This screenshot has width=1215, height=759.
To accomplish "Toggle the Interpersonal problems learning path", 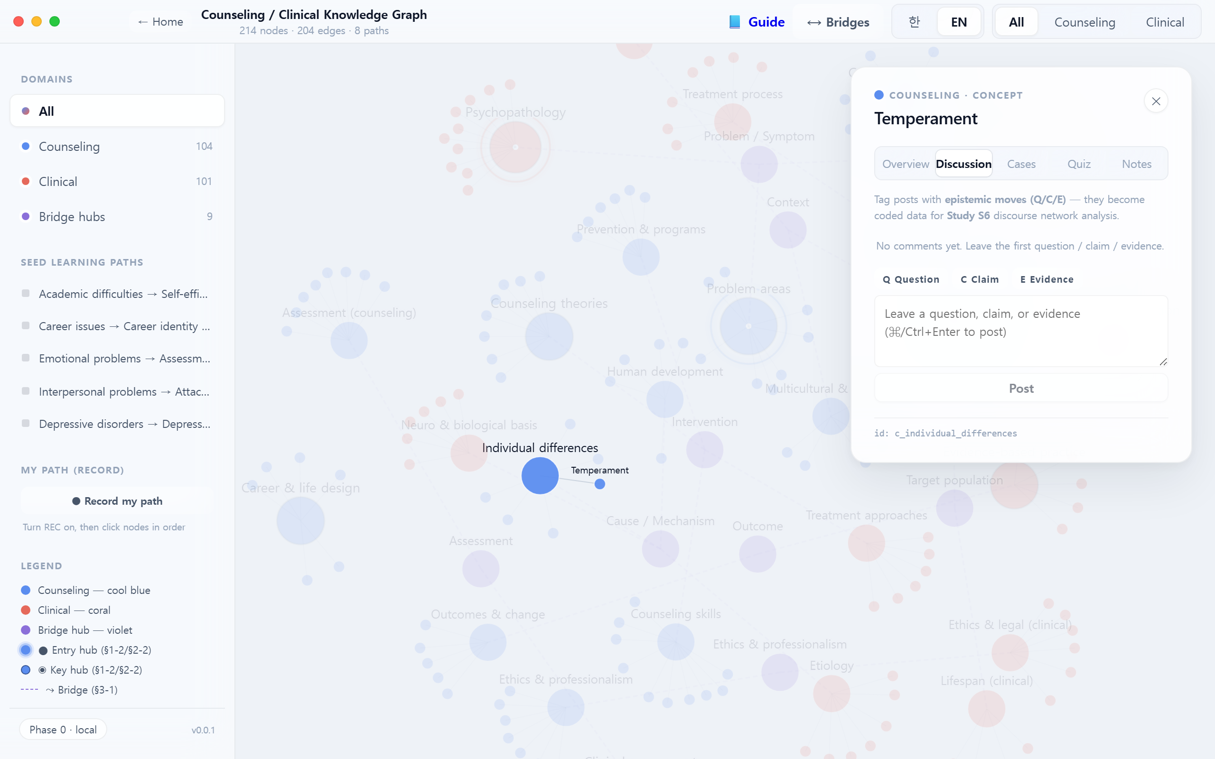I will tap(117, 391).
